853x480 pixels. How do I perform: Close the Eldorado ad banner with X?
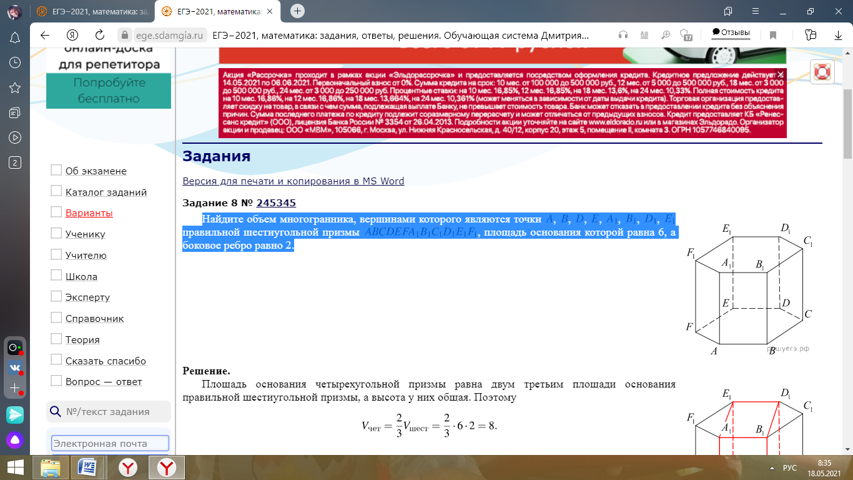(x=780, y=74)
